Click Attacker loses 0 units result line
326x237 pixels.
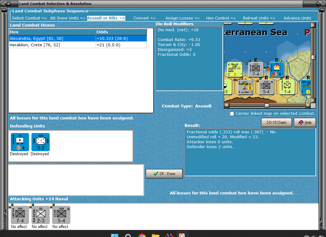210,142
